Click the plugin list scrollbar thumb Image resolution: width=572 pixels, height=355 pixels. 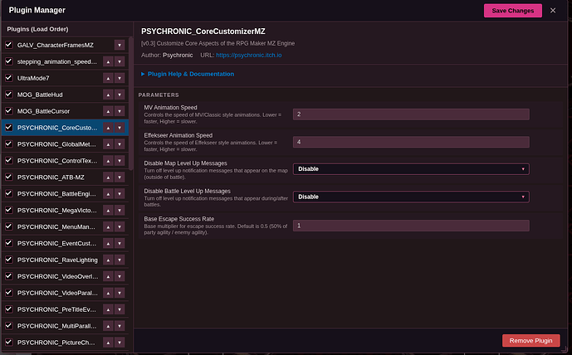(130, 103)
